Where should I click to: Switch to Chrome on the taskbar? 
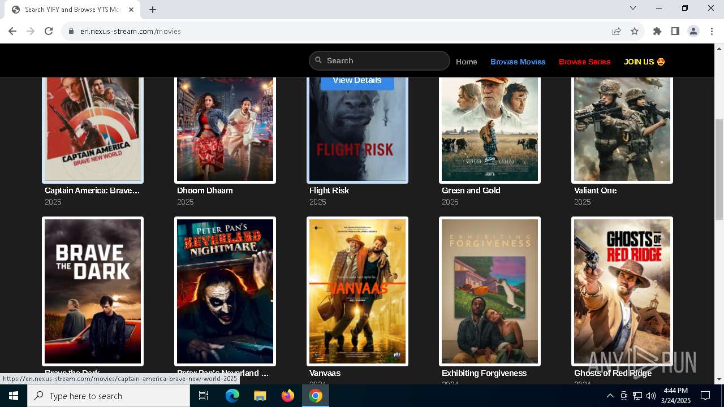click(316, 396)
